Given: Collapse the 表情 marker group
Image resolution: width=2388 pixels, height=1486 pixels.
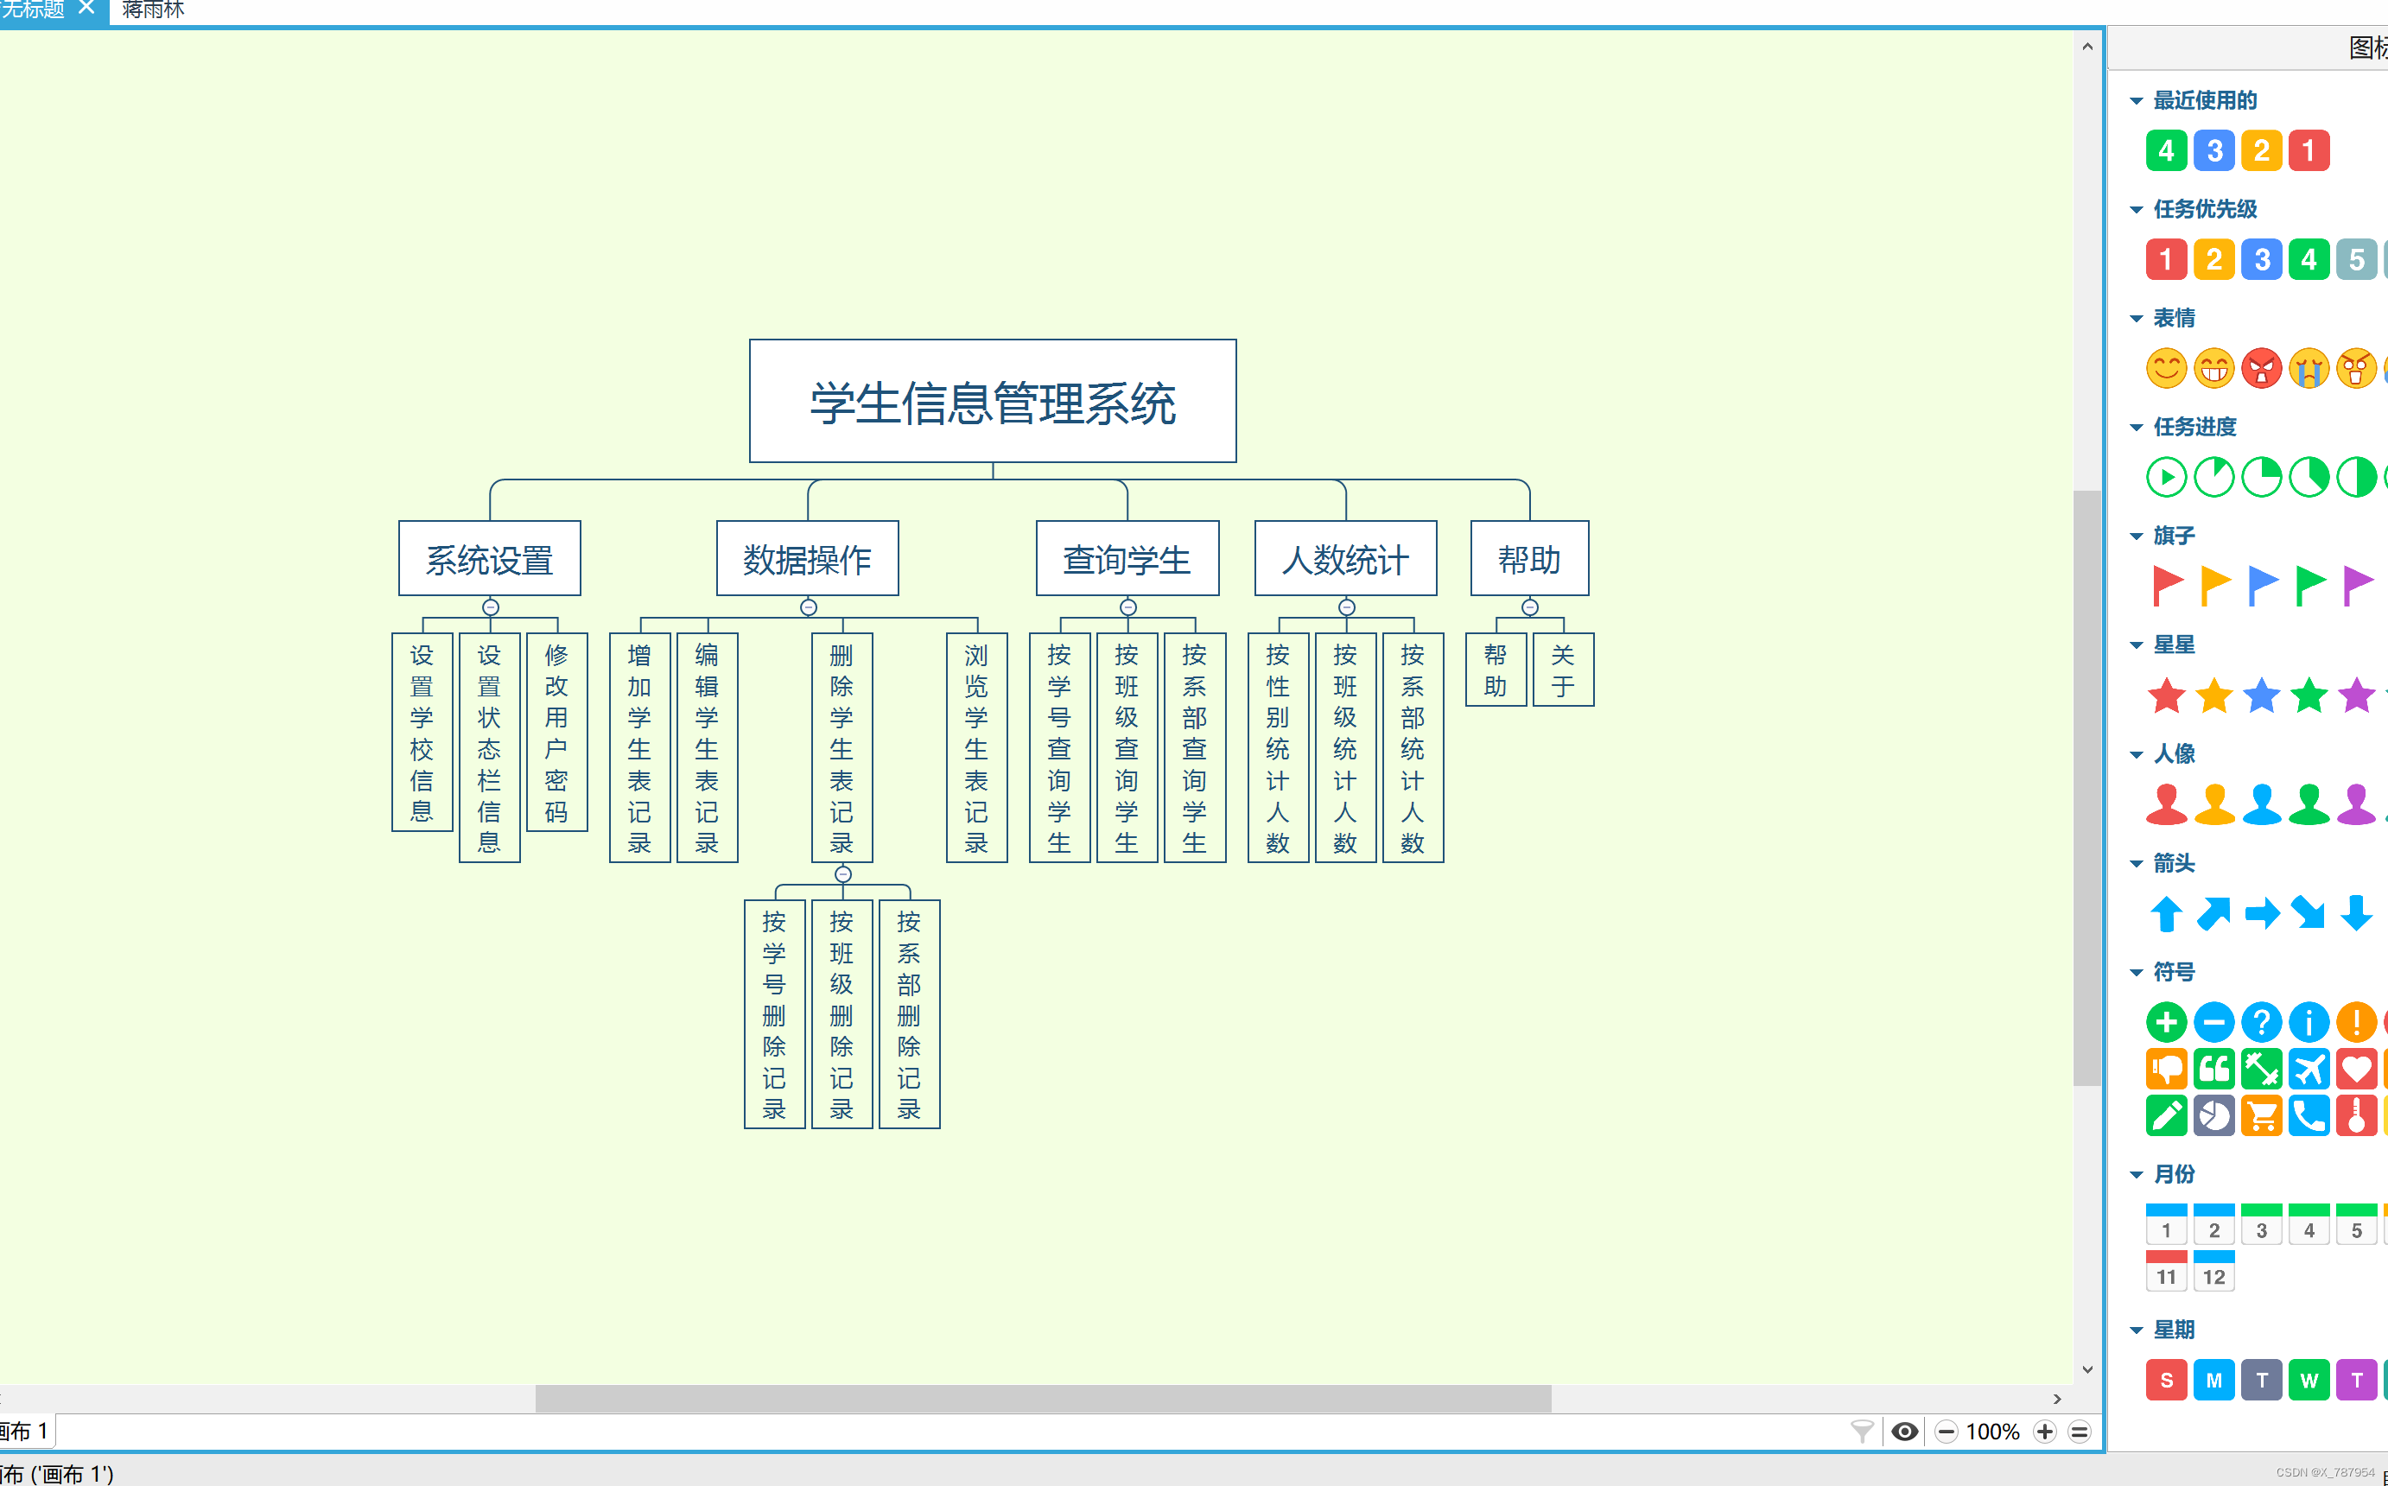Looking at the screenshot, I should [2136, 319].
